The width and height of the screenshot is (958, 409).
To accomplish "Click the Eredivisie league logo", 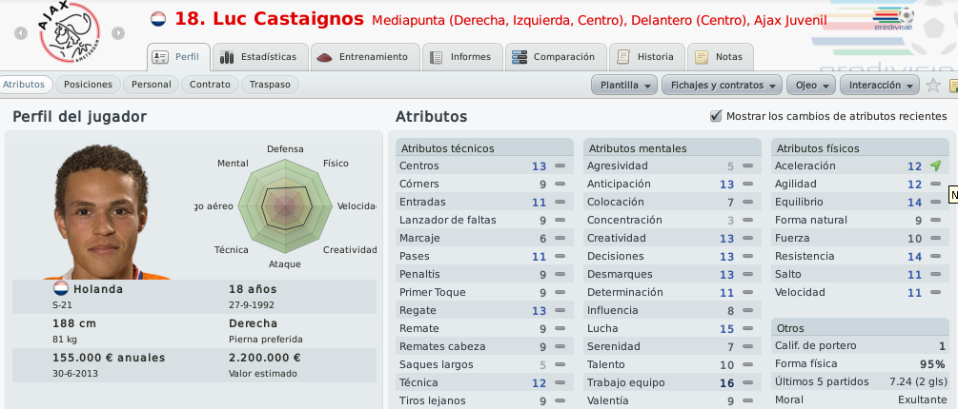I will (893, 19).
